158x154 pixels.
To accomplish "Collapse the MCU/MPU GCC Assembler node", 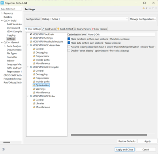I will tap(28, 45).
